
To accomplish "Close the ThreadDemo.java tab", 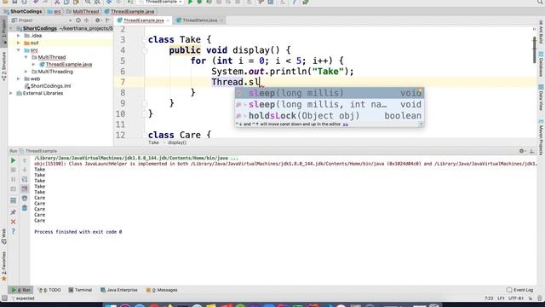I will 221,20.
